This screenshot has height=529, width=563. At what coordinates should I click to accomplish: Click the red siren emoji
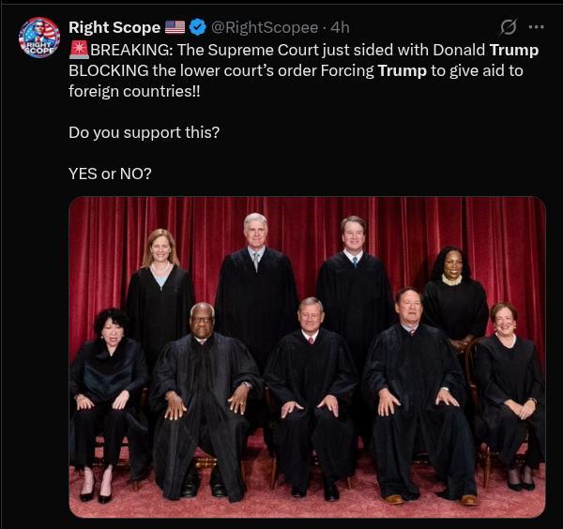[79, 50]
